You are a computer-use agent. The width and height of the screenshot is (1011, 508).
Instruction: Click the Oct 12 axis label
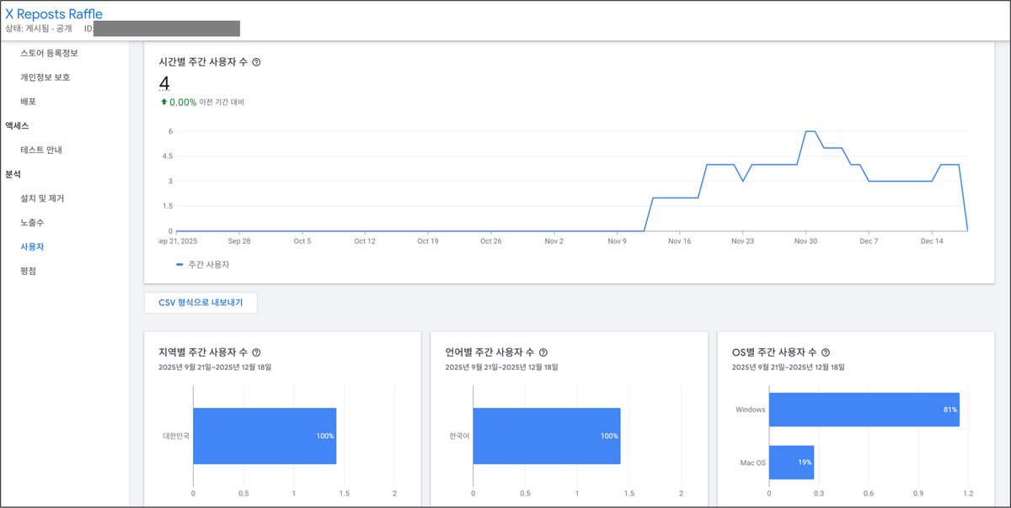point(365,241)
